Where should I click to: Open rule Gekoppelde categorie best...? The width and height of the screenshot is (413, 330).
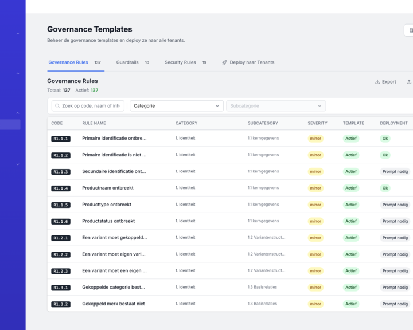click(x=114, y=287)
